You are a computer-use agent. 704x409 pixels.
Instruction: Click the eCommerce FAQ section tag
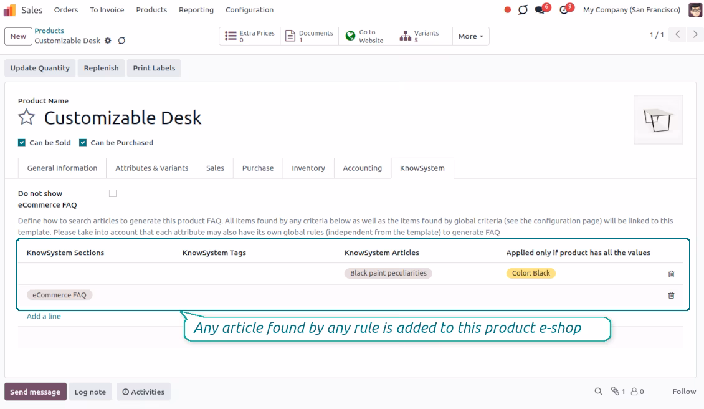(x=59, y=295)
